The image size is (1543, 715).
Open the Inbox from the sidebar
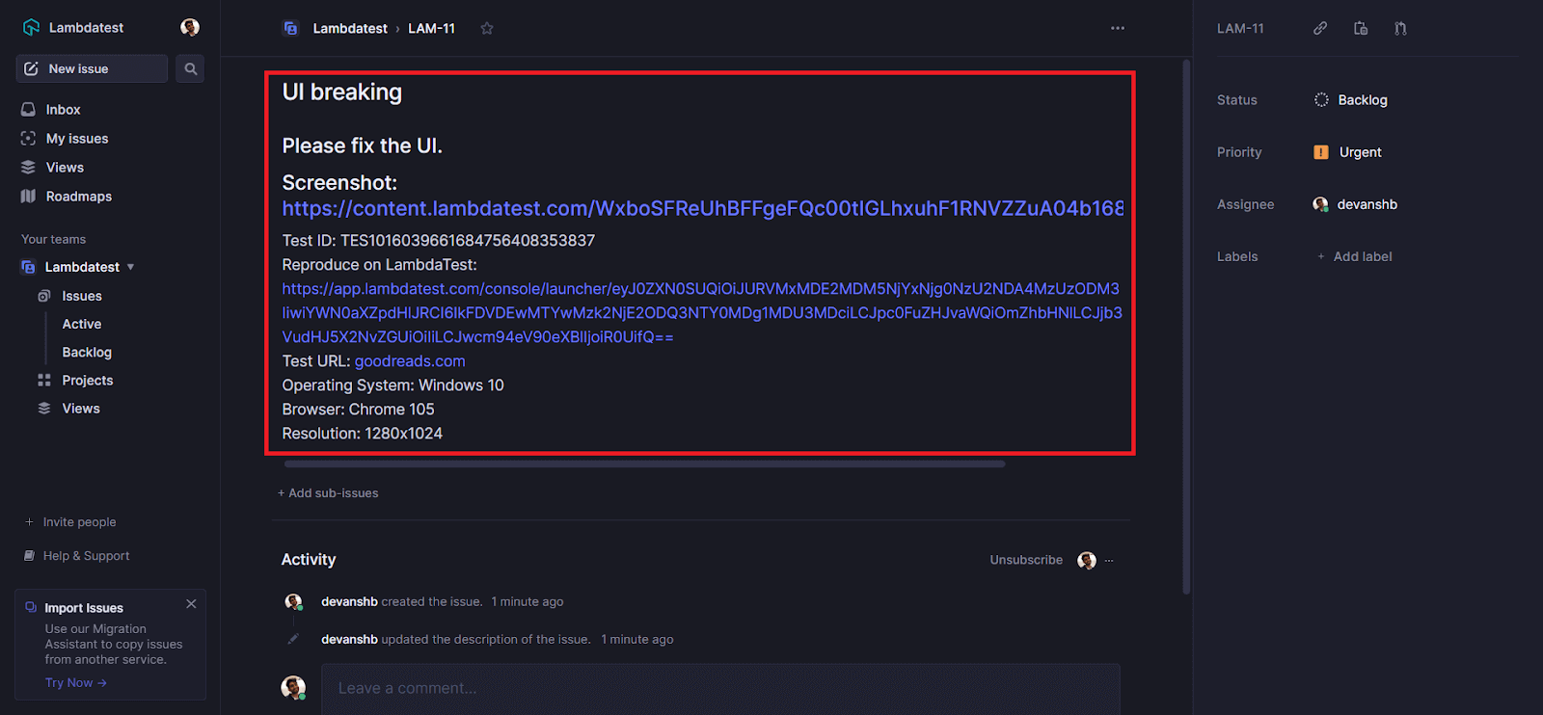64,109
